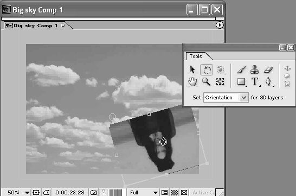Select the Pan Behind tool

pyautogui.click(x=220, y=81)
